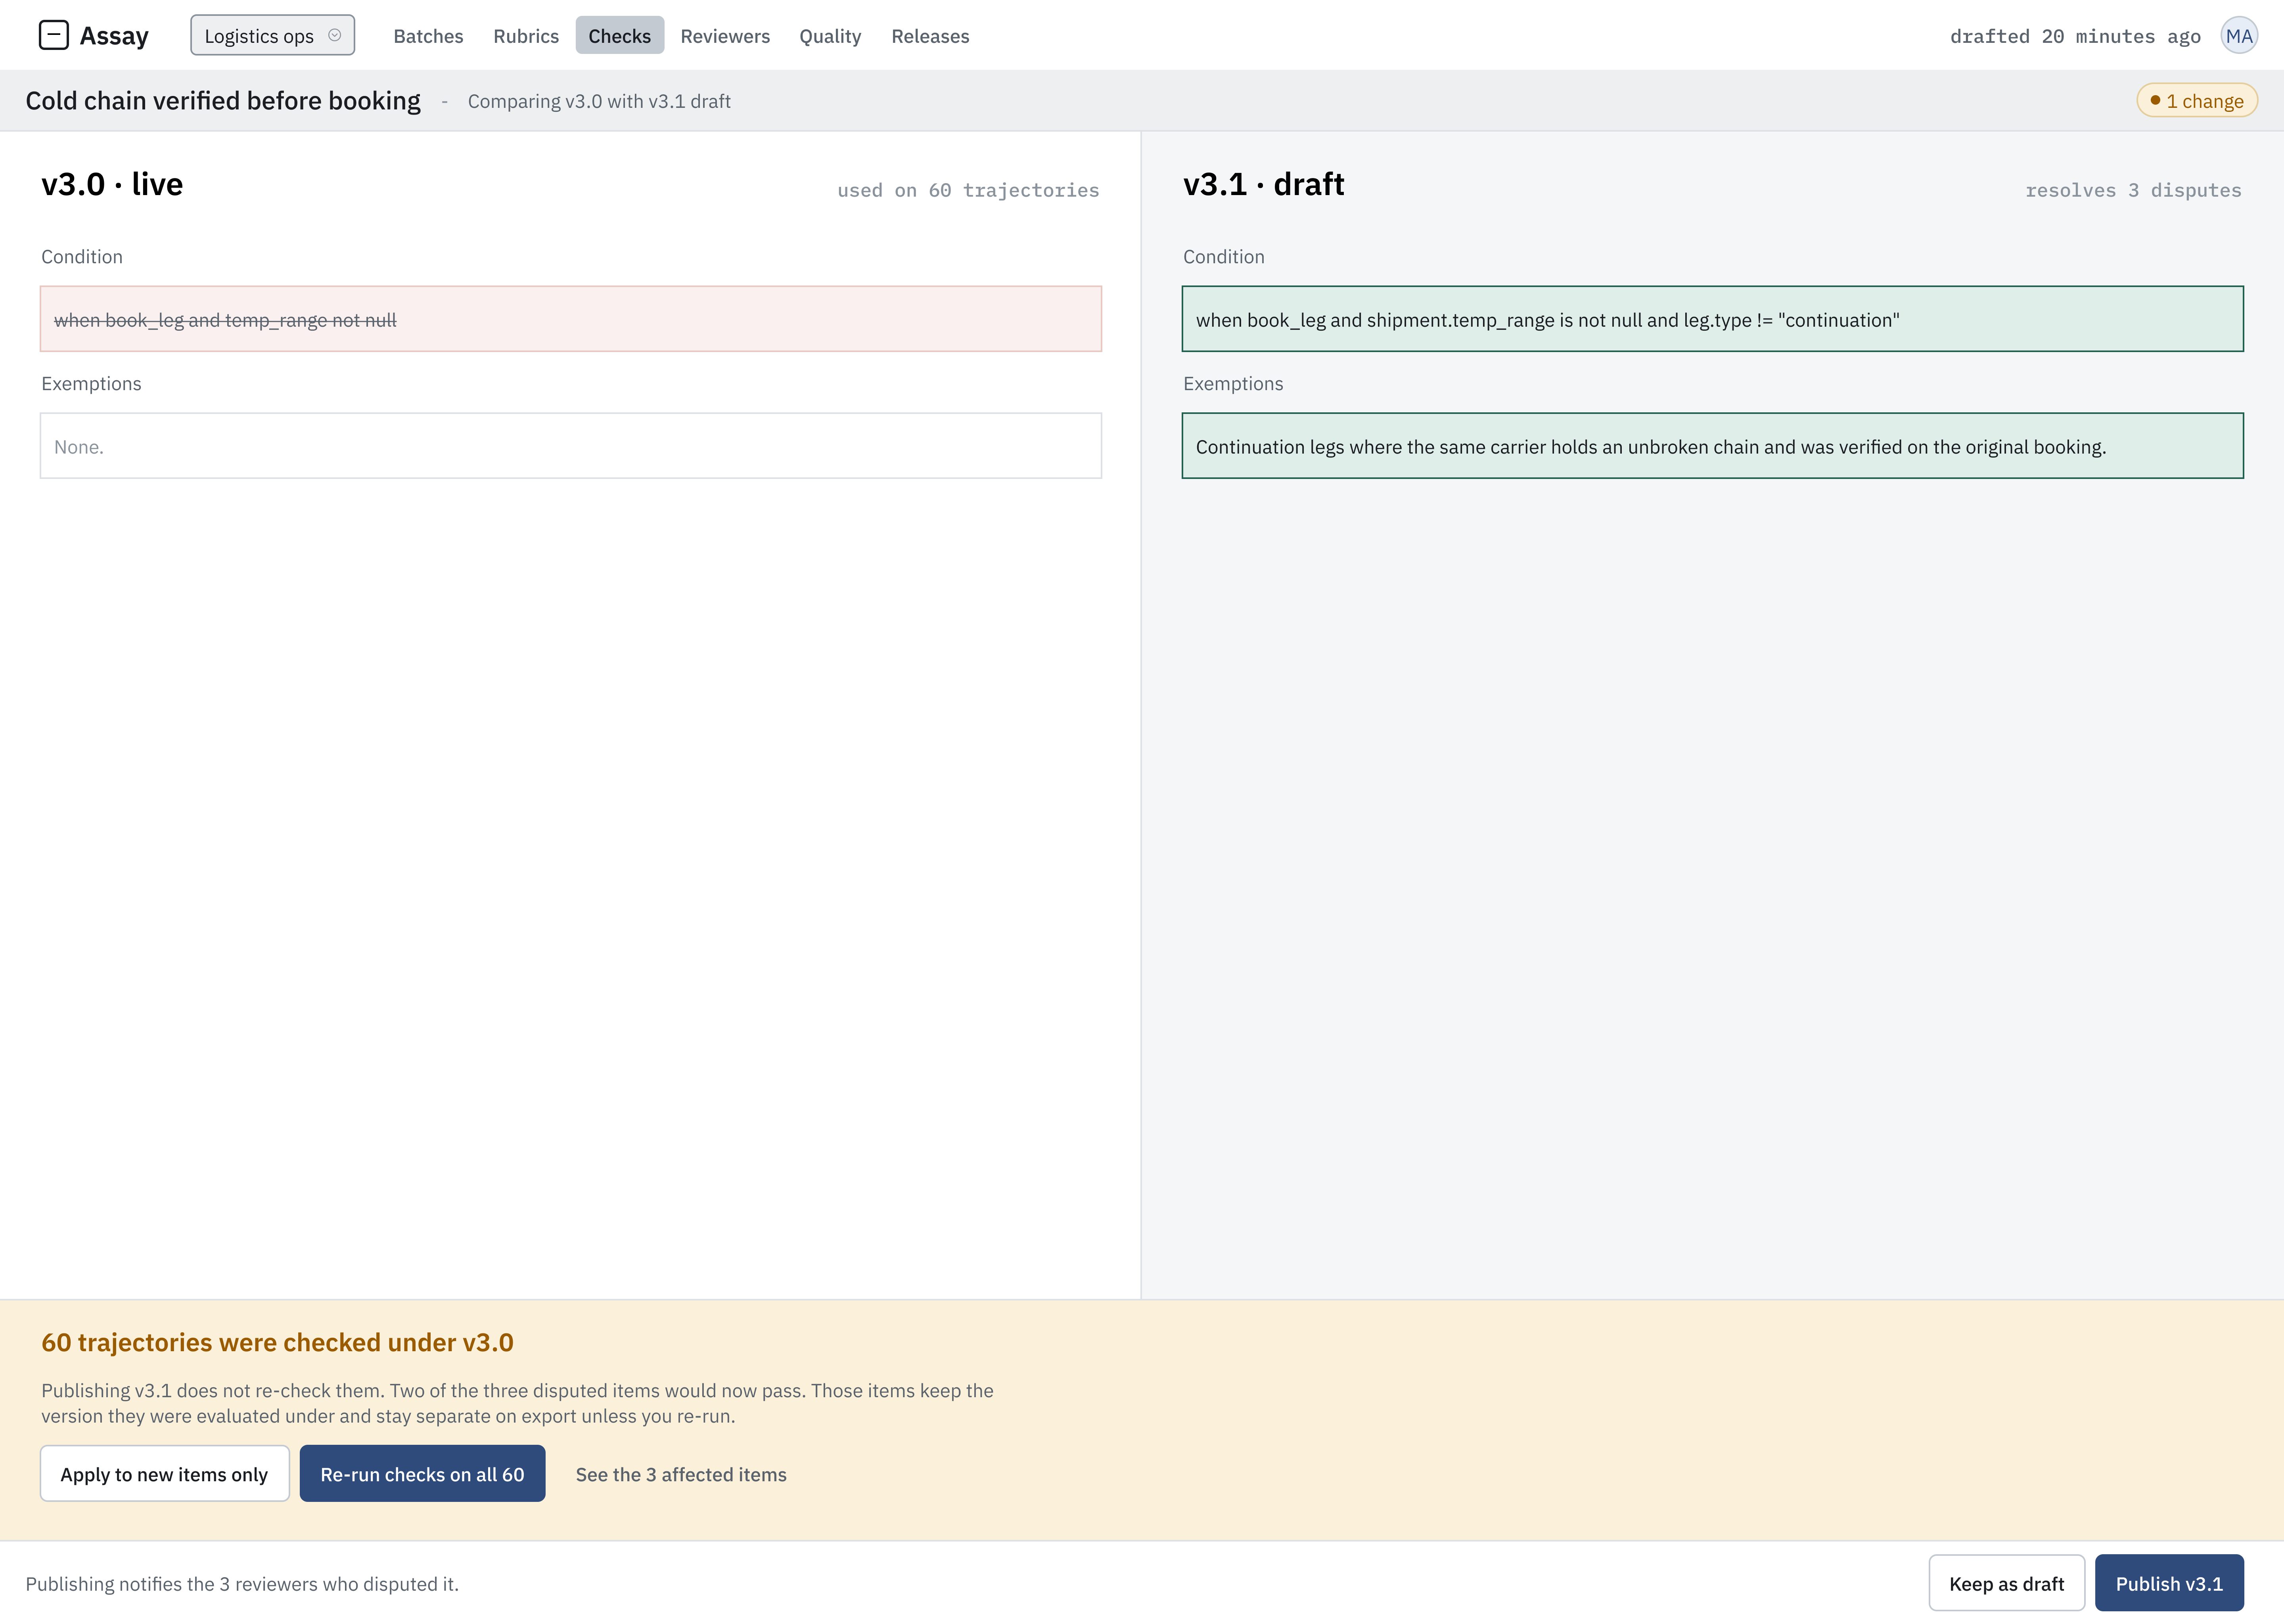The image size is (2284, 1624).
Task: Click the Condition label under v3.0 live
Action: coord(82,257)
